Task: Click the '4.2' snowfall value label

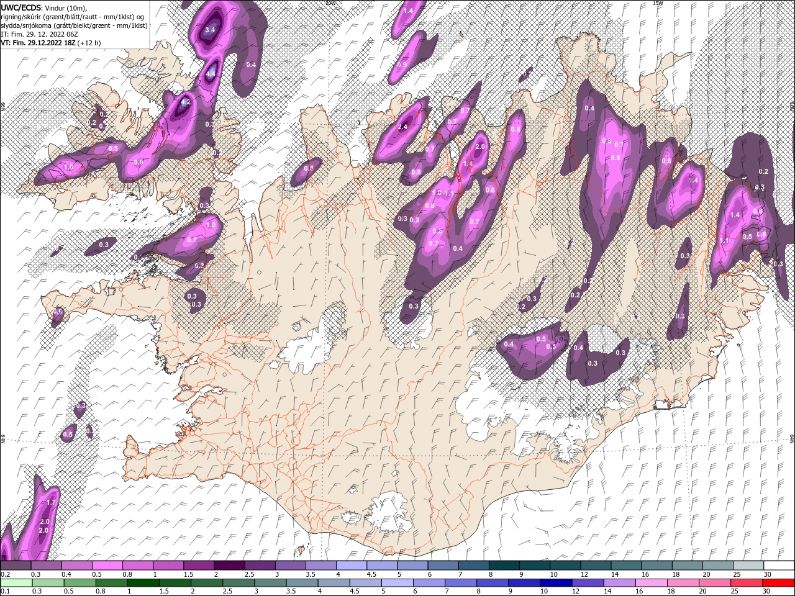Action: 185,101
